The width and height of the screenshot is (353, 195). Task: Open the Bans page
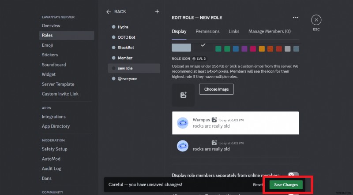click(x=67, y=178)
